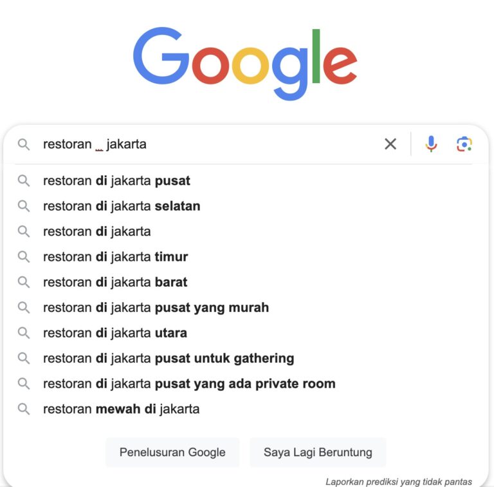Click magnifier icon beside "restoran di jakarta timur"
The height and width of the screenshot is (487, 494).
(24, 257)
